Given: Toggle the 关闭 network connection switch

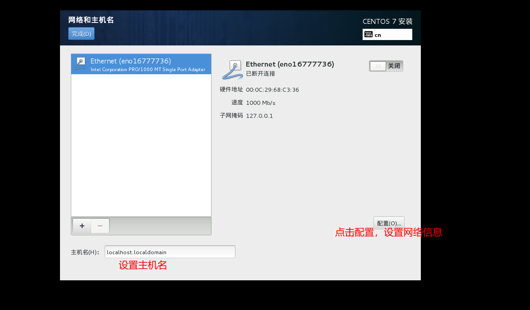Looking at the screenshot, I should tap(386, 66).
